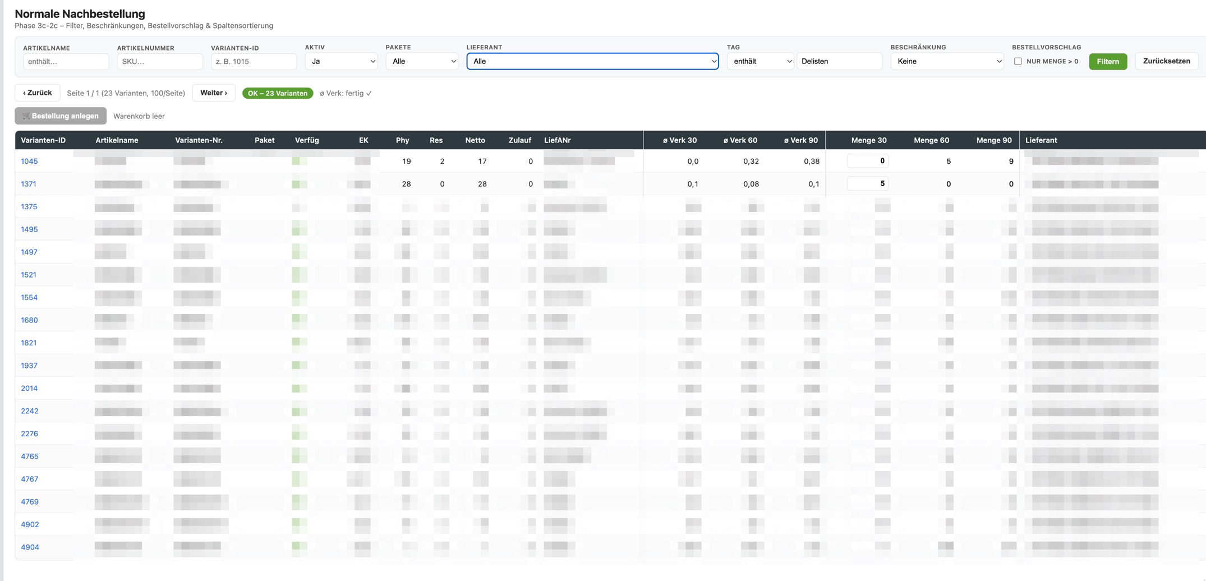
Task: Click the Bestellung anlegen cart button
Action: coord(61,116)
